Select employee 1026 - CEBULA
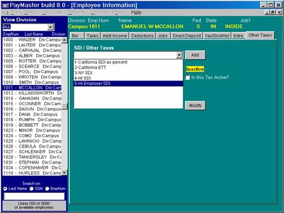 coord(32,146)
